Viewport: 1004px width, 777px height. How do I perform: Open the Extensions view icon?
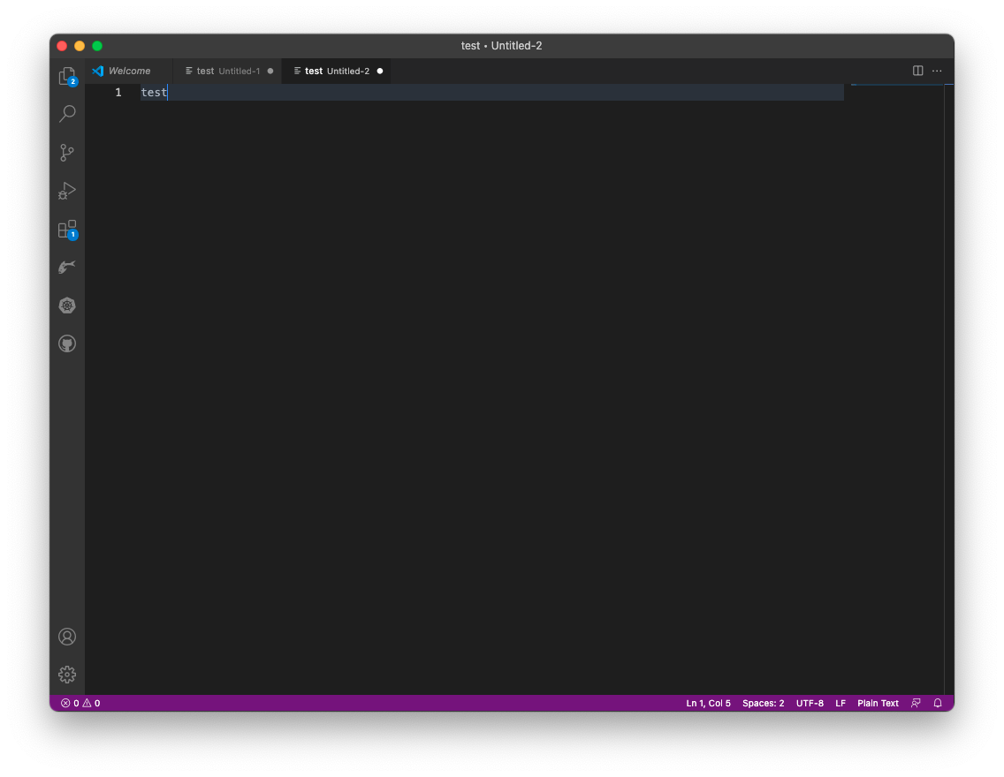(x=67, y=230)
